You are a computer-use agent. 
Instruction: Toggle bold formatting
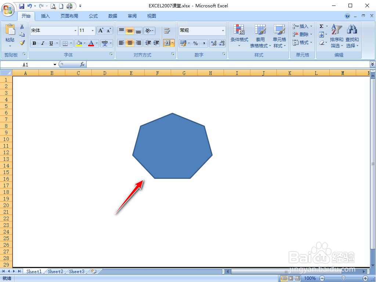[x=34, y=43]
